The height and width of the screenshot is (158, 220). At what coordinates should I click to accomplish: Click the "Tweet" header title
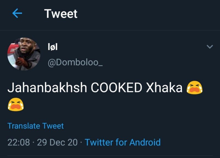click(x=61, y=14)
